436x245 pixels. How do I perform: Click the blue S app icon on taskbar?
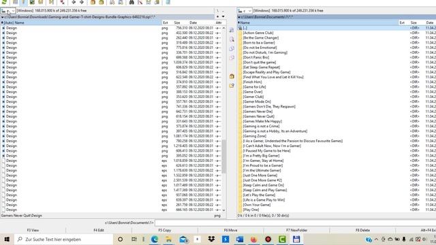point(225,239)
